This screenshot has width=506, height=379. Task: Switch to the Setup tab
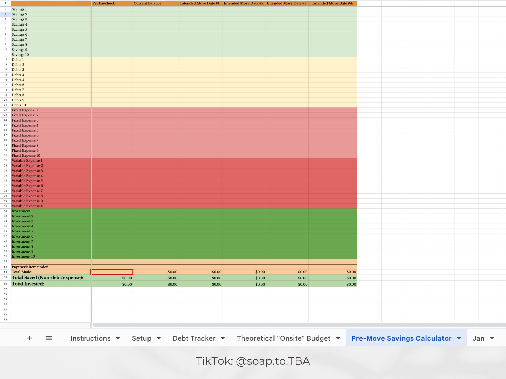[x=141, y=338]
